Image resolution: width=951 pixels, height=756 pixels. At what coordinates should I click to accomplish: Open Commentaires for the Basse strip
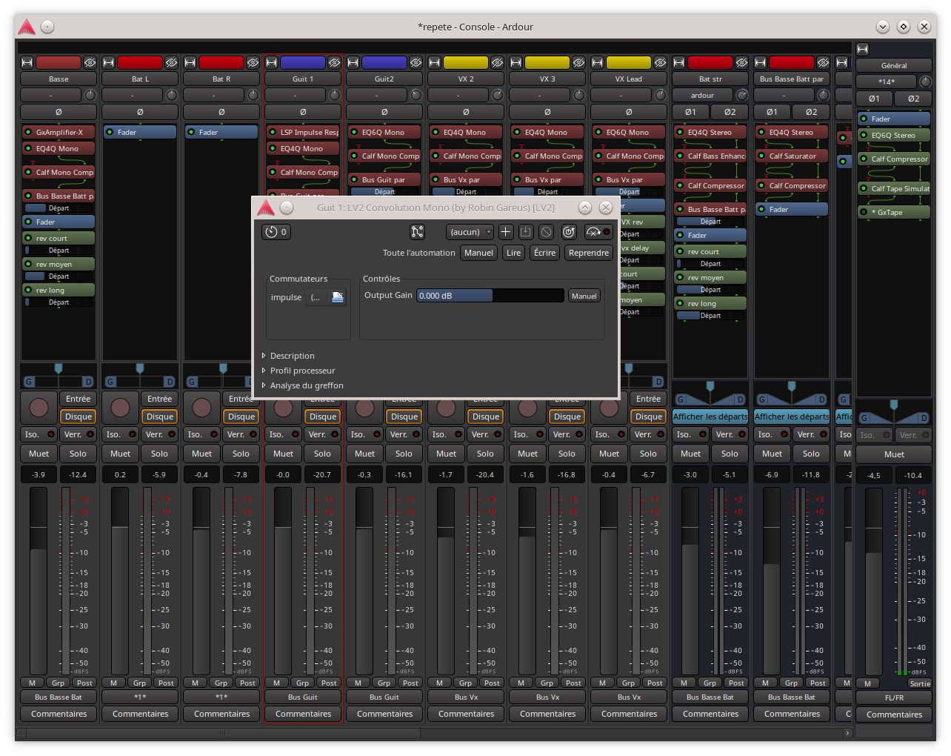pyautogui.click(x=59, y=714)
